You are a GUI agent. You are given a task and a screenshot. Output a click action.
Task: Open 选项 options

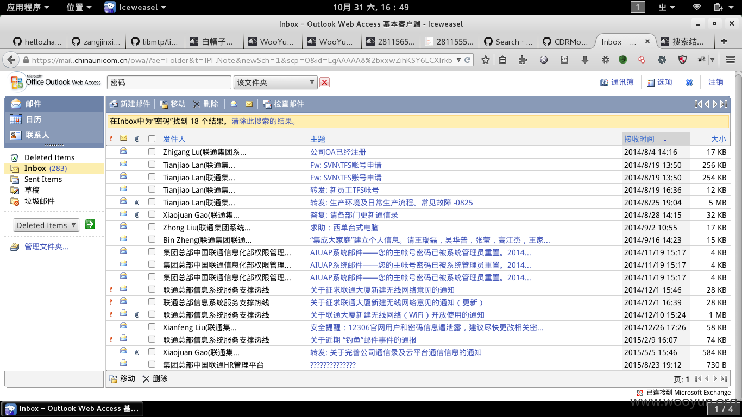click(659, 82)
